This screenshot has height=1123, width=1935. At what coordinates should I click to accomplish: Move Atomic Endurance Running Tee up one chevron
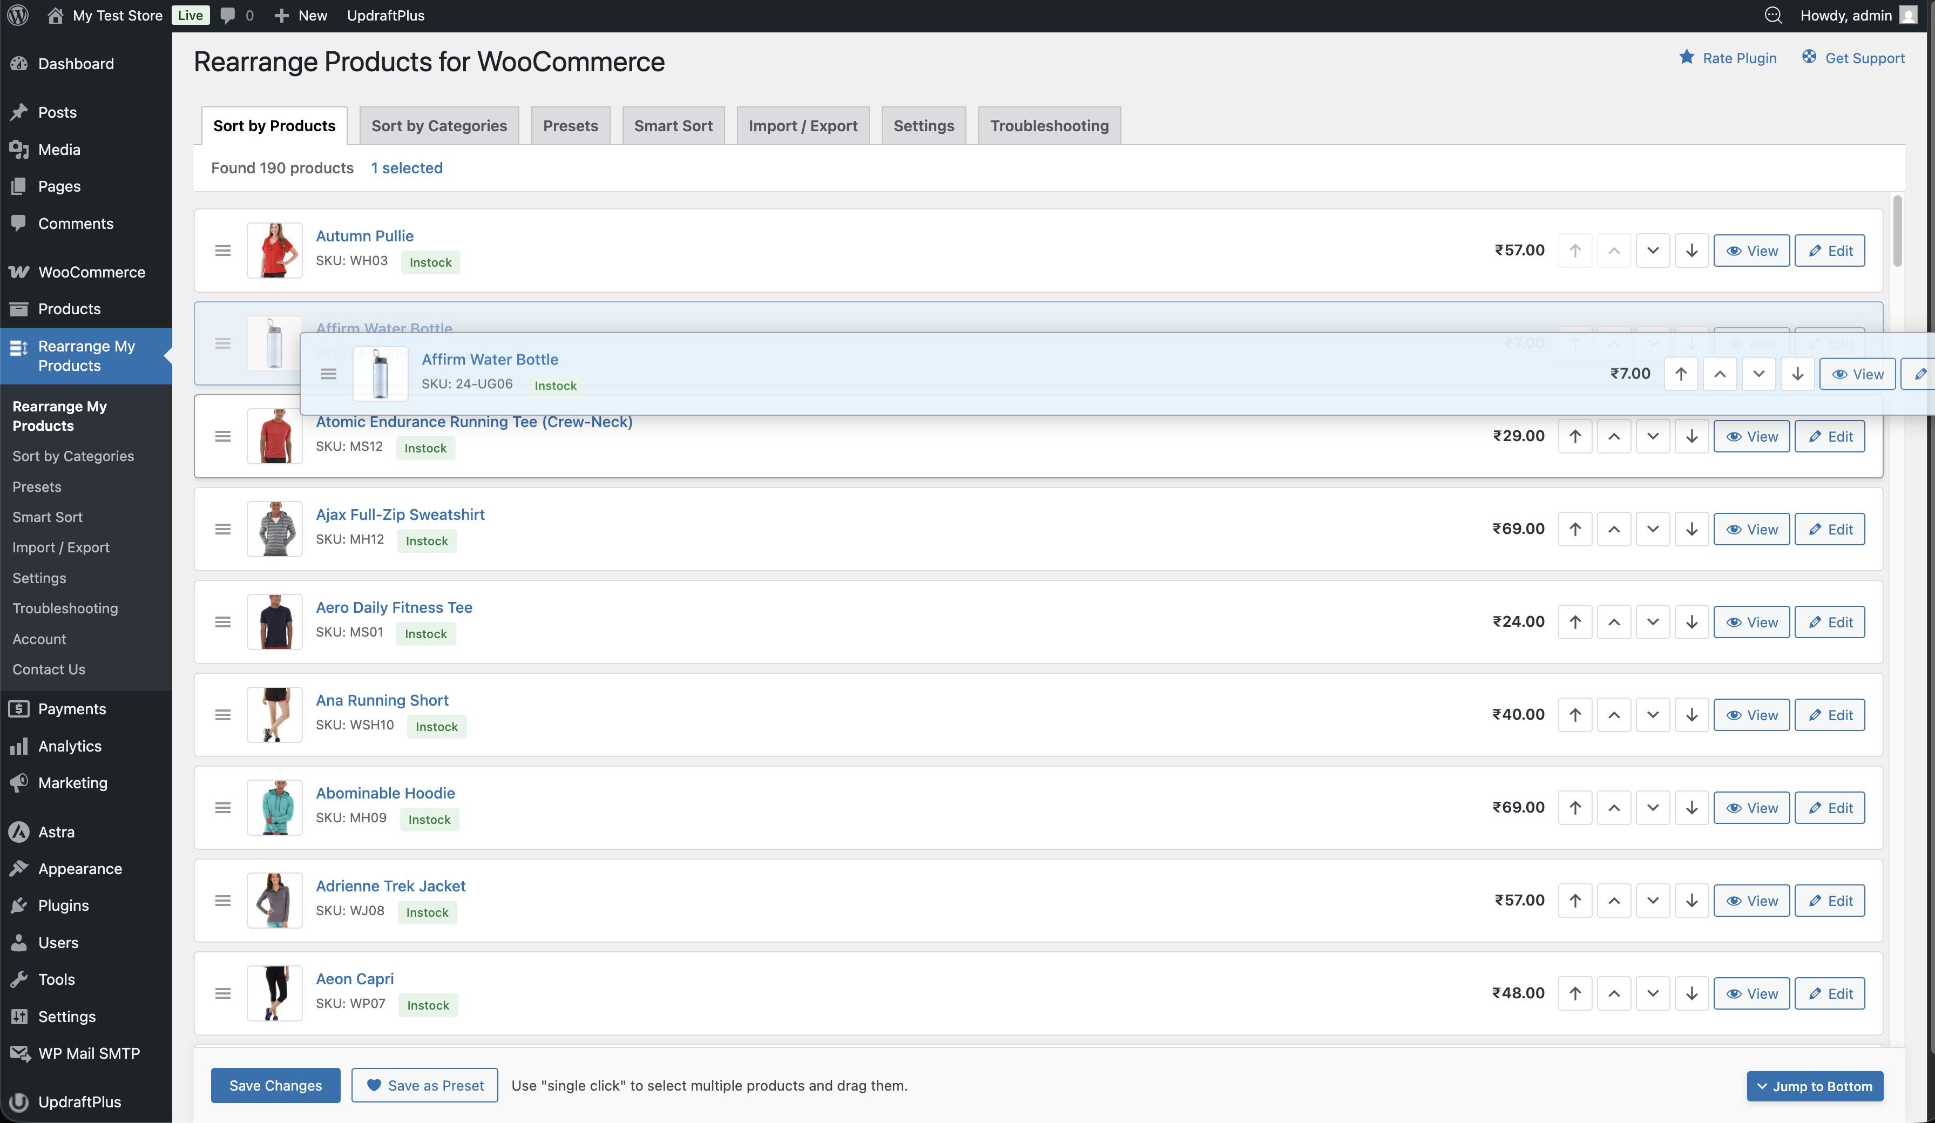coord(1614,436)
